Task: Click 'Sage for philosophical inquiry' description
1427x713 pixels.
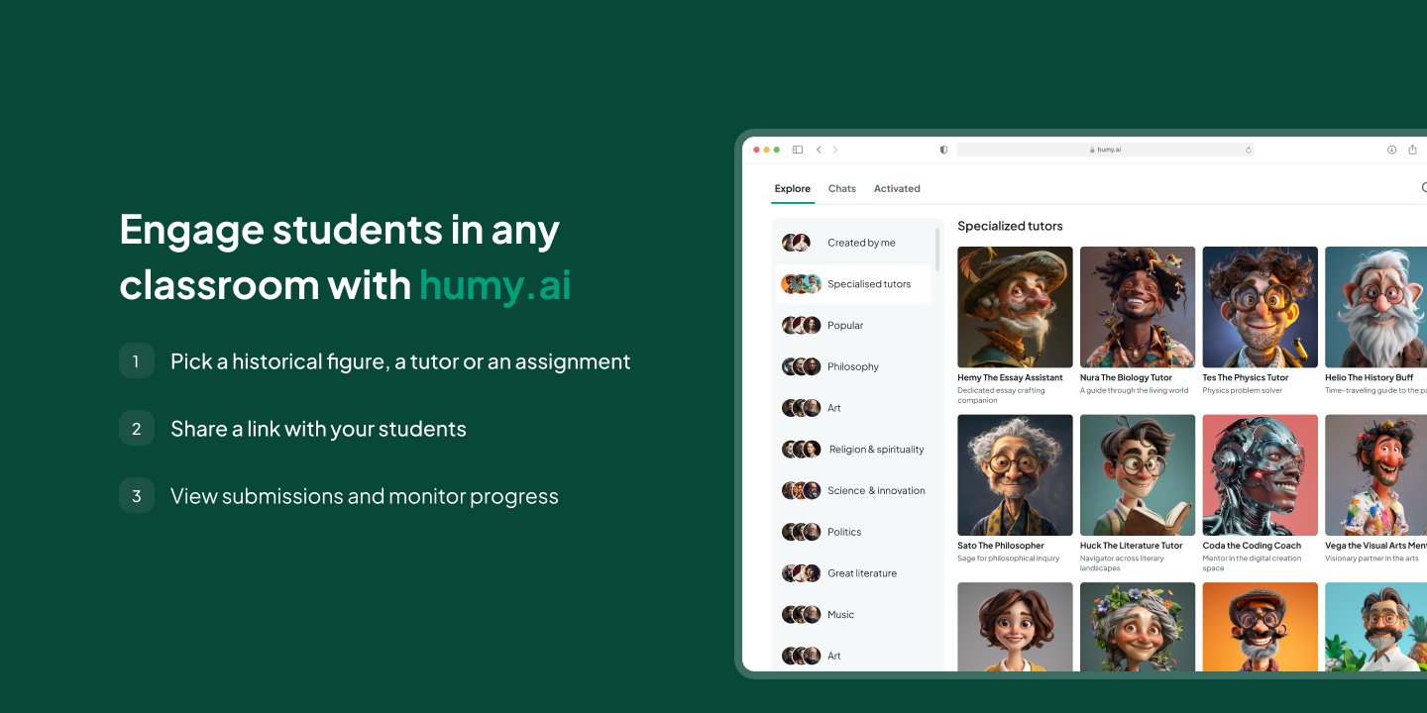Action: pos(1009,559)
